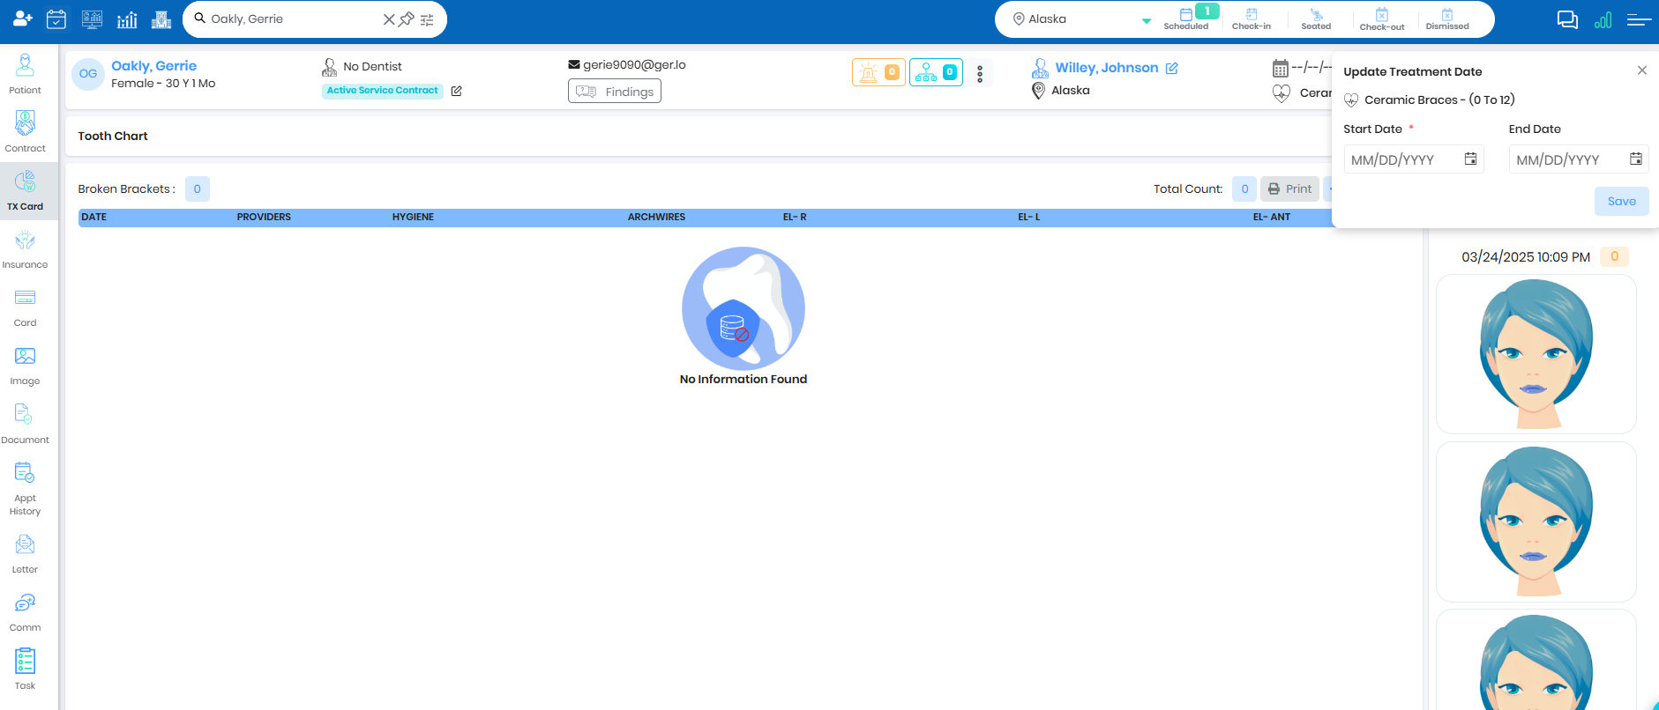This screenshot has width=1659, height=710.
Task: Open the bar chart reports icon
Action: (127, 19)
